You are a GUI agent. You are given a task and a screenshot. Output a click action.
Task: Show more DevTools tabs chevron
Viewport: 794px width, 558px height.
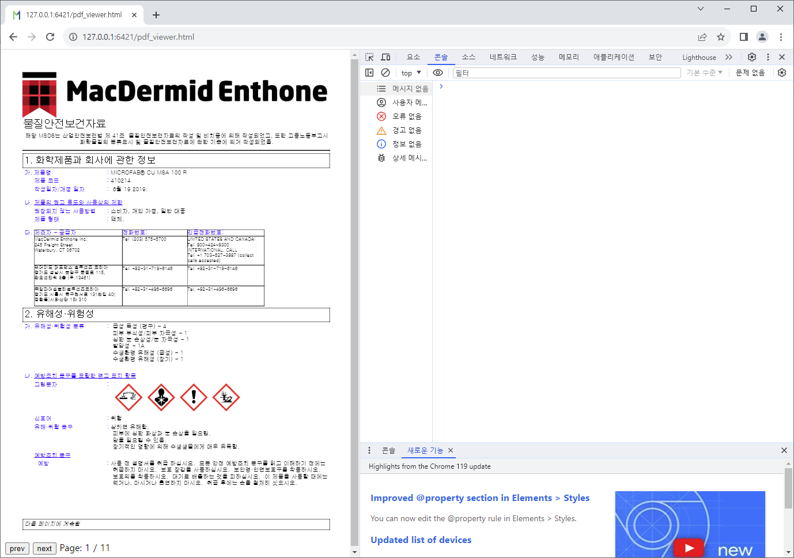point(729,57)
